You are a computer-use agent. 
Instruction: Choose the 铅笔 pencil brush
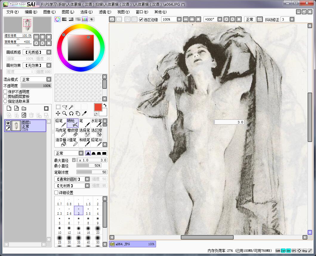[61, 123]
